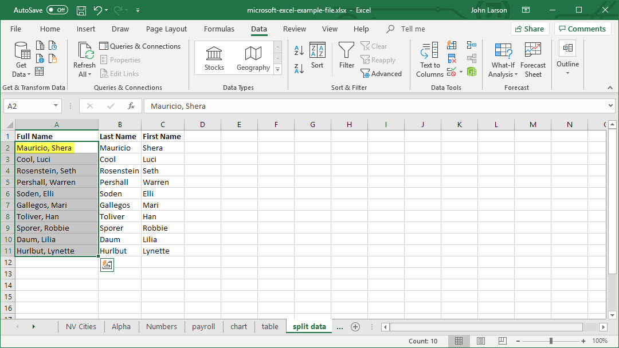The width and height of the screenshot is (619, 348).
Task: Click the Save icon in title bar
Action: pyautogui.click(x=81, y=10)
